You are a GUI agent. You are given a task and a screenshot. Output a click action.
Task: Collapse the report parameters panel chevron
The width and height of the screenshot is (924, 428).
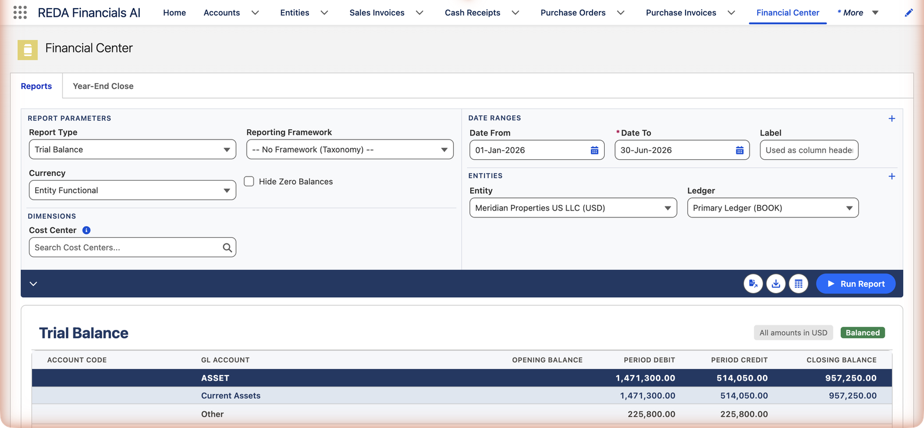tap(33, 284)
